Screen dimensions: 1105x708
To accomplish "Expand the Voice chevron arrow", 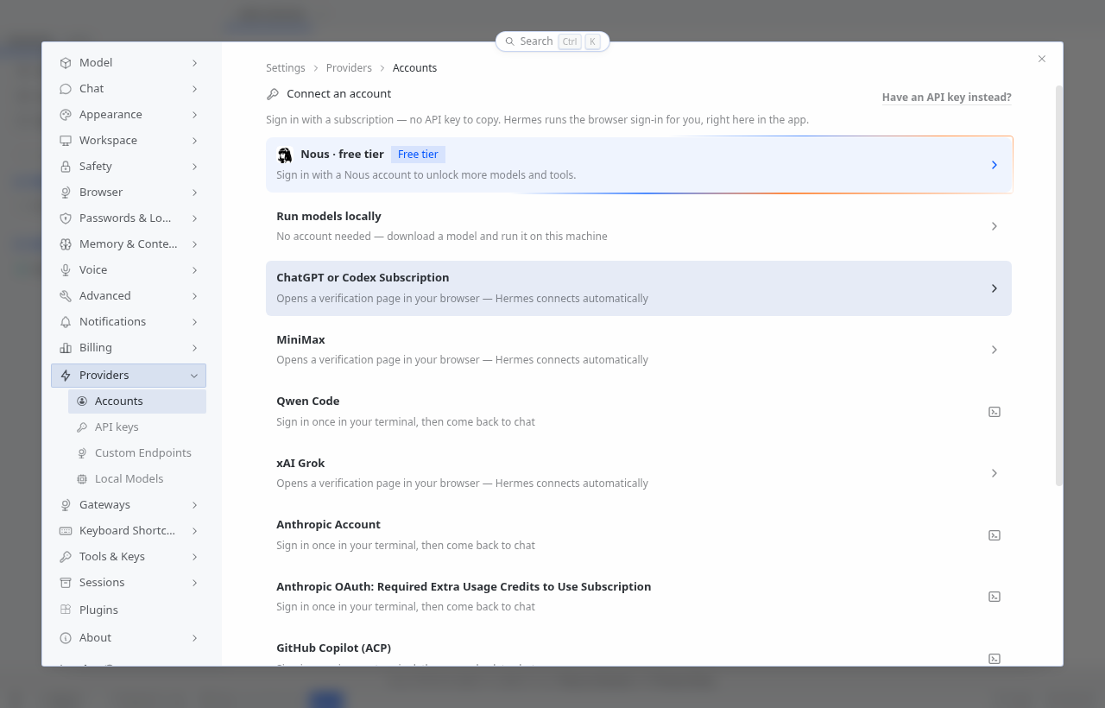I will (194, 270).
